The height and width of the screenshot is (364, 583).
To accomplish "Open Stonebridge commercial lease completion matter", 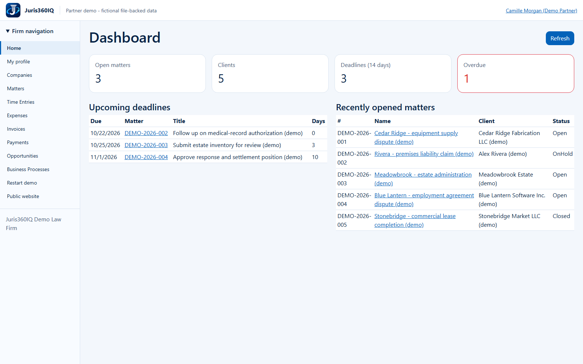I will click(415, 221).
